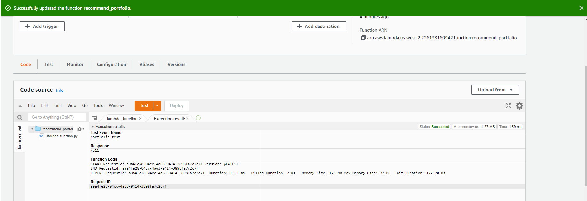Add new editor tab with plus icon
The image size is (587, 201).
click(198, 118)
